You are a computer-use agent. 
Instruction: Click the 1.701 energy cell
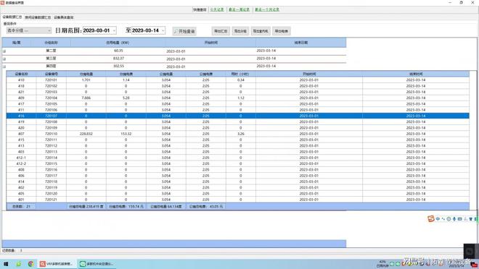coord(86,80)
